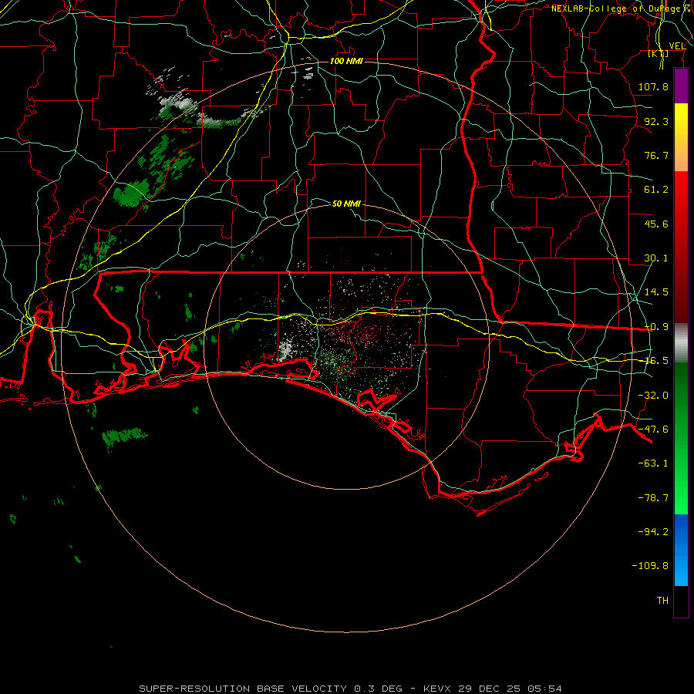
Task: Click the Super-Resolution Base Velocity caption
Action: [350, 689]
